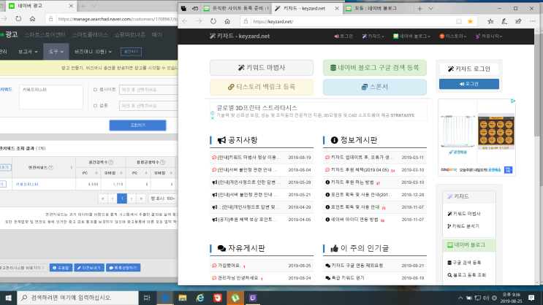This screenshot has width=543, height=305.
Task: Open the rows-per-page 100 dropdown
Action: coord(162,198)
